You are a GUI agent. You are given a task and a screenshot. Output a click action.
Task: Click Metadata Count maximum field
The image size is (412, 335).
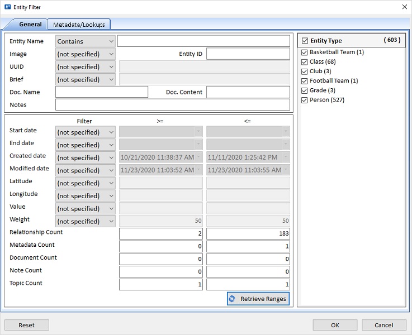coord(248,246)
